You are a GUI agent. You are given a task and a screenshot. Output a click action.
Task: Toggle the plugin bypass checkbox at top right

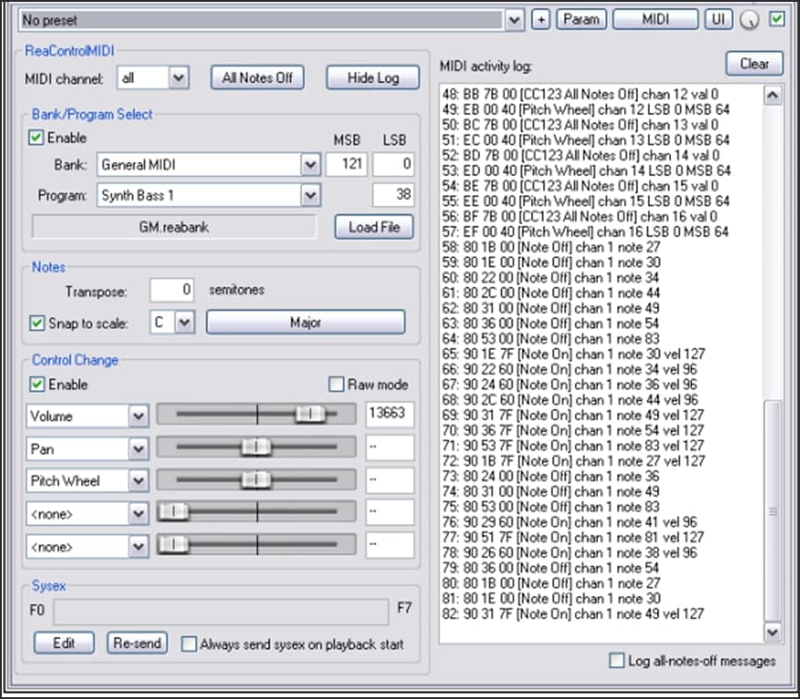[x=777, y=19]
